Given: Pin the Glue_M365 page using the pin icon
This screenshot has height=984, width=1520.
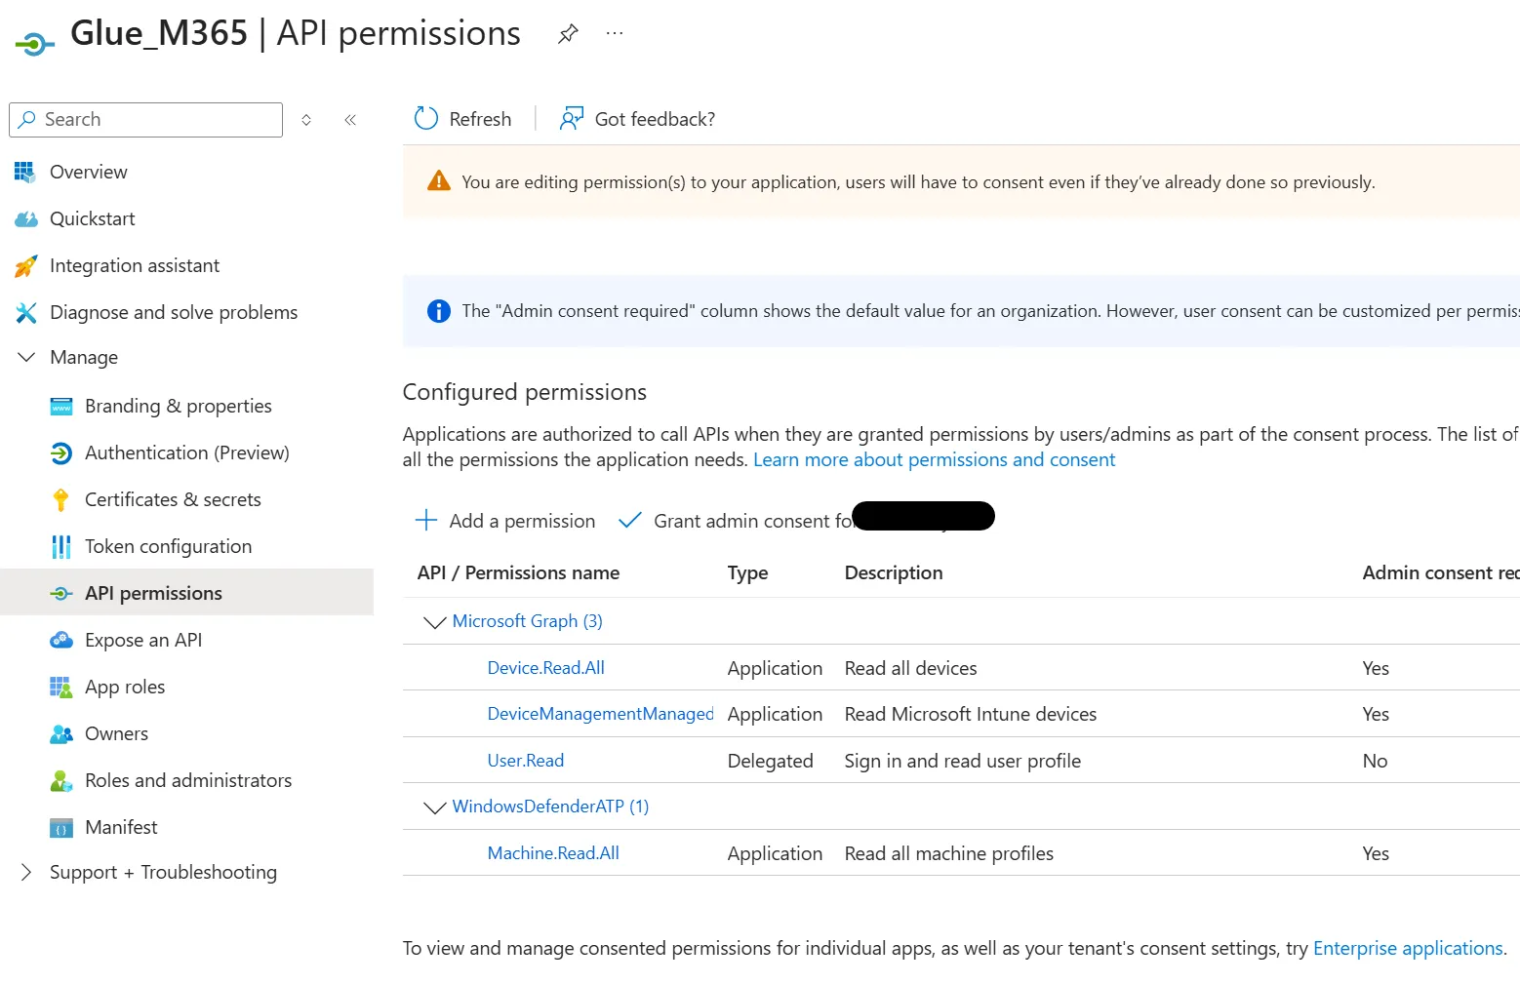Looking at the screenshot, I should [567, 32].
